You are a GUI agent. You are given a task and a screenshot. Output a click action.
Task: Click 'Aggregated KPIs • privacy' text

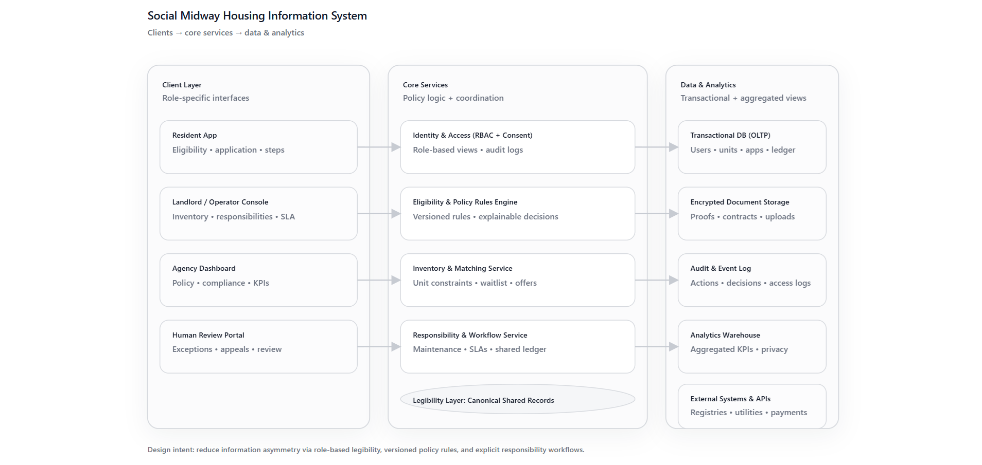[739, 349]
